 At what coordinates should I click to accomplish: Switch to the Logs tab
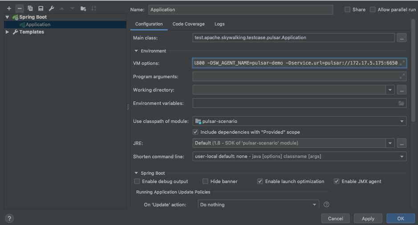[219, 24]
